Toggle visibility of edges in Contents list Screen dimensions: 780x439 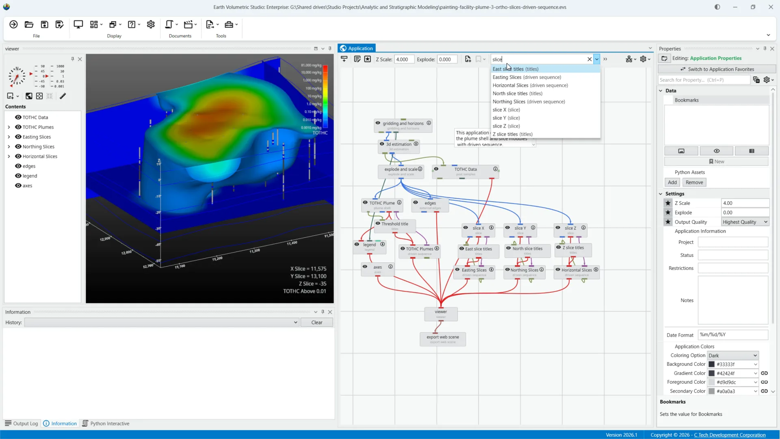pyautogui.click(x=18, y=166)
